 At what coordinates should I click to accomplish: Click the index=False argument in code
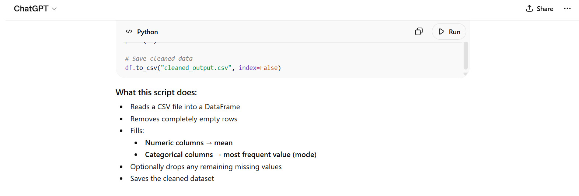258,68
